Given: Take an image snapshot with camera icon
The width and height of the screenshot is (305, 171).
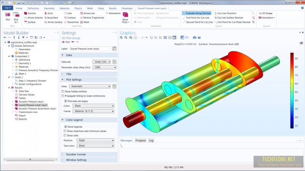Looking at the screenshot, I should (x=194, y=37).
